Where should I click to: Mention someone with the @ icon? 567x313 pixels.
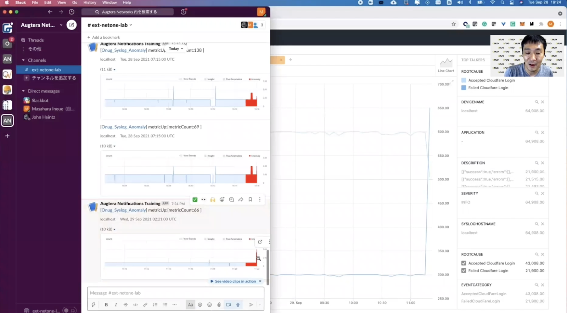pyautogui.click(x=200, y=304)
